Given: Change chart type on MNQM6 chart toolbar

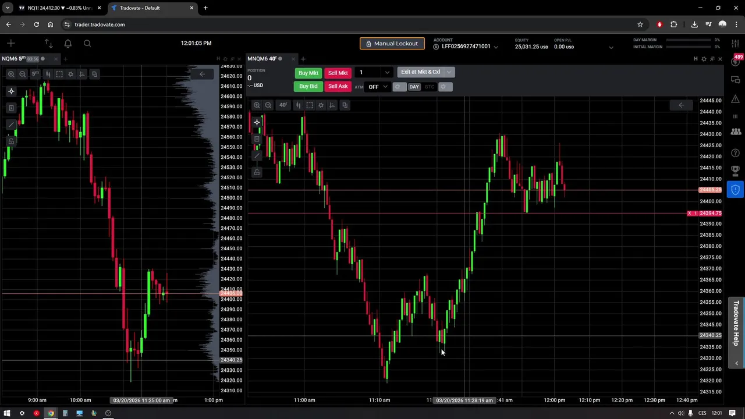Looking at the screenshot, I should pyautogui.click(x=298, y=105).
